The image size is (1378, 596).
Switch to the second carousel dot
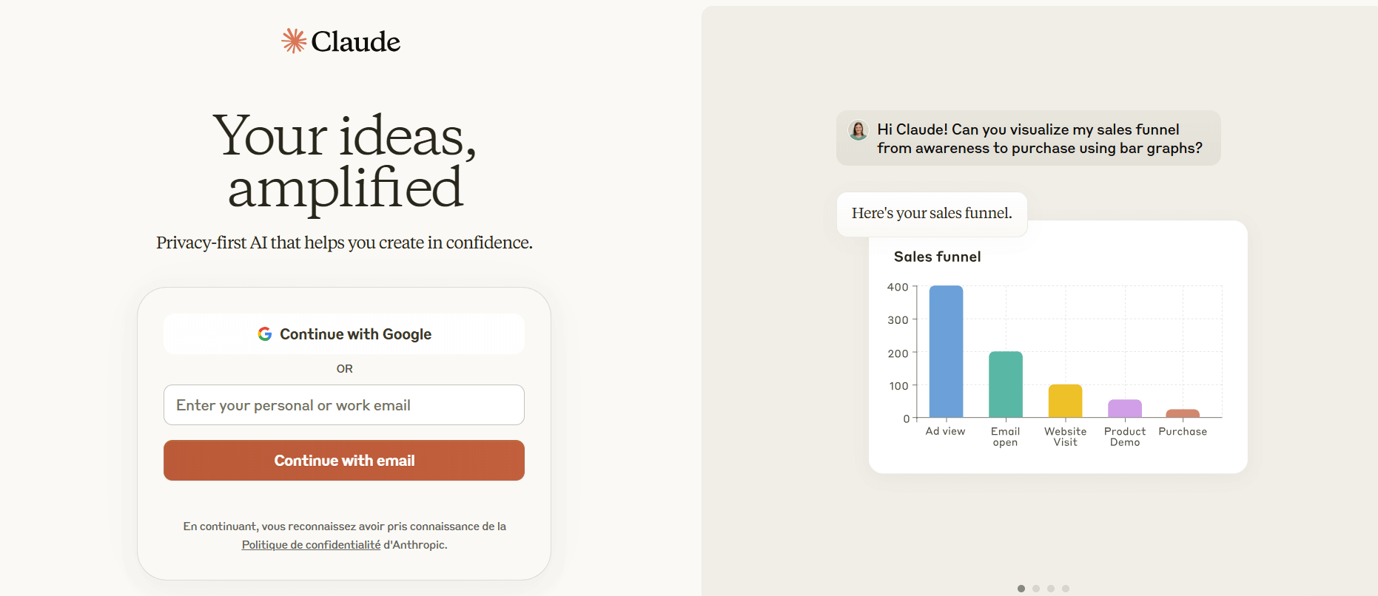coord(1036,589)
